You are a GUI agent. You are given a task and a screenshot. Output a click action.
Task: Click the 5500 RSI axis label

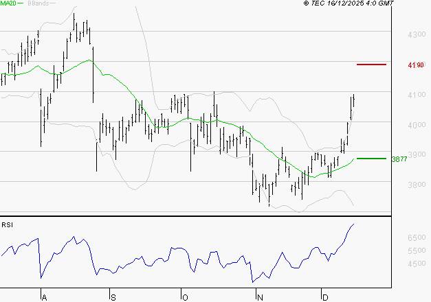417,251
